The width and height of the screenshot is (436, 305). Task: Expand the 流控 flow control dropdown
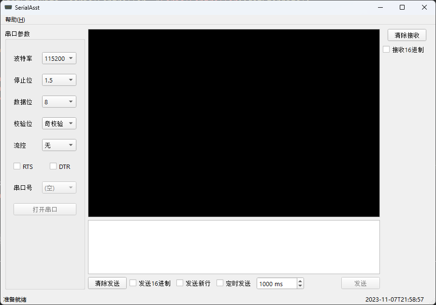tap(59, 145)
